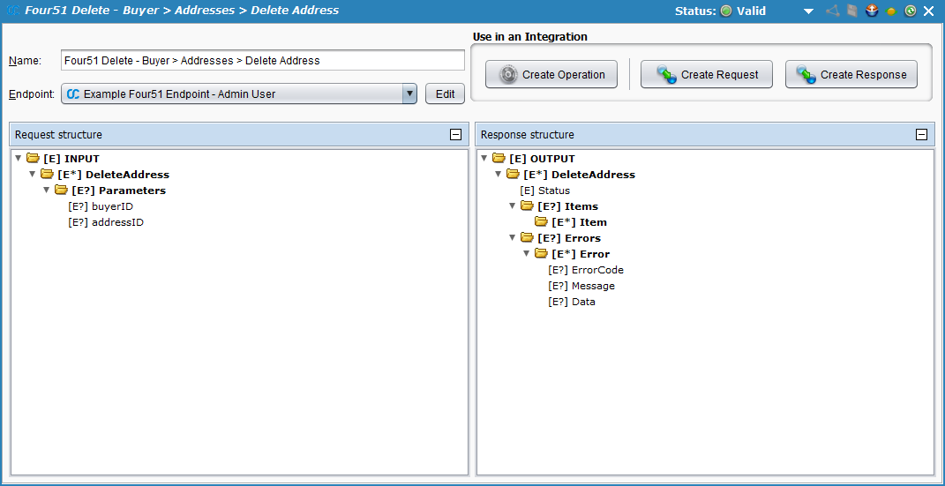Click the OUTPUT folder icon in response tree

pyautogui.click(x=499, y=159)
